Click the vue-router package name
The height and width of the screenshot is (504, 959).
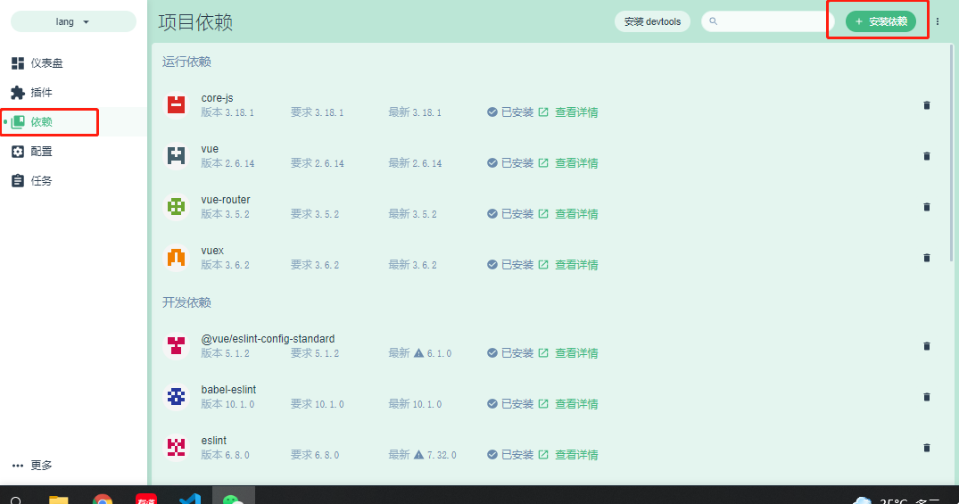tap(226, 200)
